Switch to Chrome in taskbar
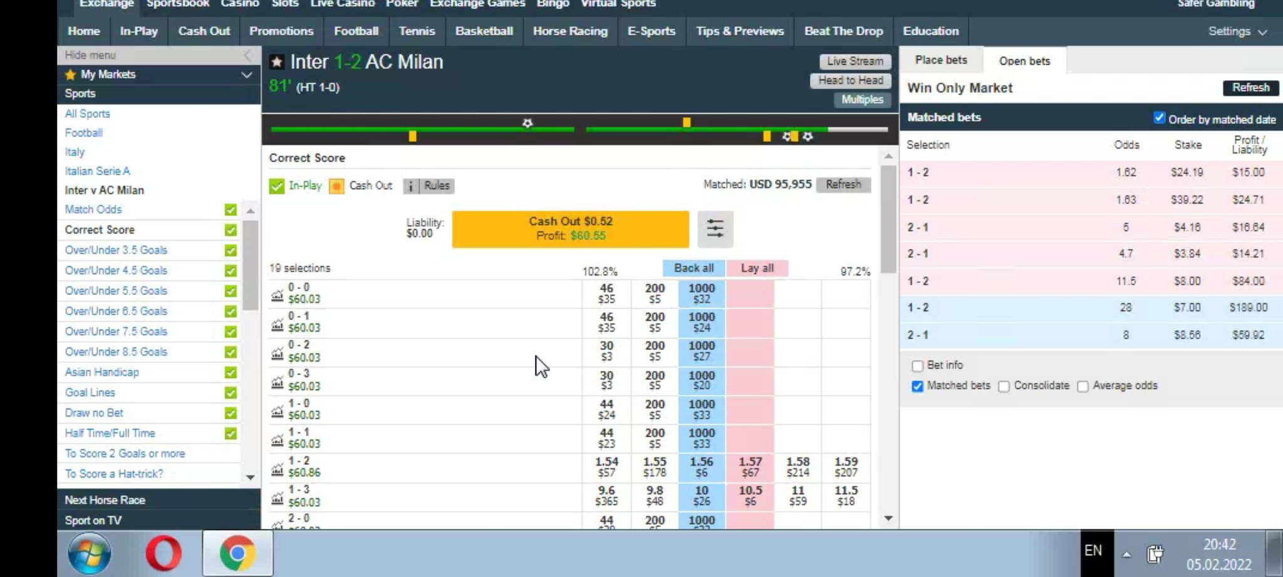The height and width of the screenshot is (577, 1283). point(237,553)
